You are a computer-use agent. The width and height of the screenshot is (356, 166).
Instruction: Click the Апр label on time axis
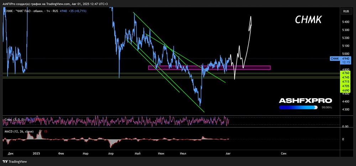pyautogui.click(x=111, y=154)
